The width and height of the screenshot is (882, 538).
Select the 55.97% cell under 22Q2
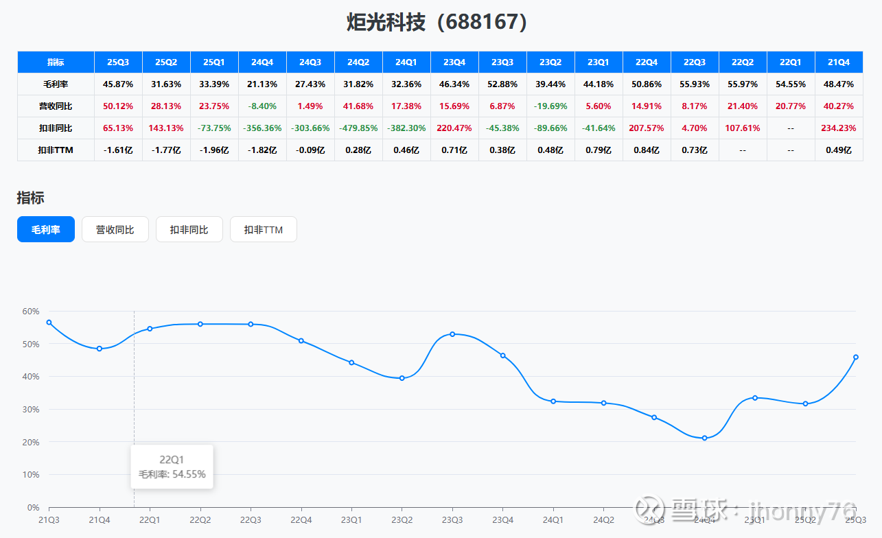pyautogui.click(x=743, y=84)
